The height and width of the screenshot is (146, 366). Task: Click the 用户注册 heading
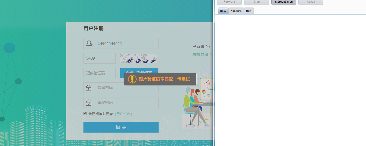(x=93, y=28)
